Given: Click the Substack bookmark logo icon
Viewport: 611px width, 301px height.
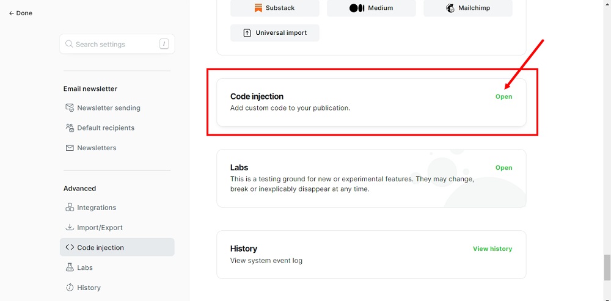Looking at the screenshot, I should tap(258, 8).
